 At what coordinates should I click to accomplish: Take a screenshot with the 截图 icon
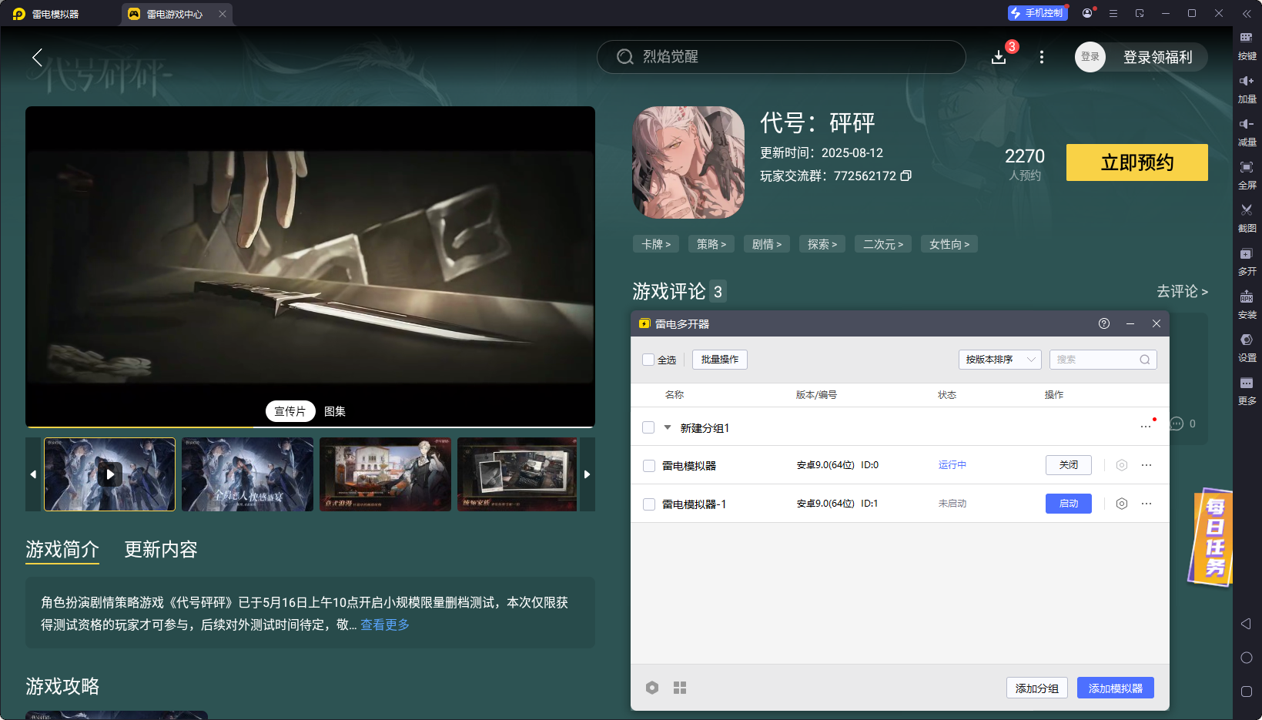(1247, 216)
